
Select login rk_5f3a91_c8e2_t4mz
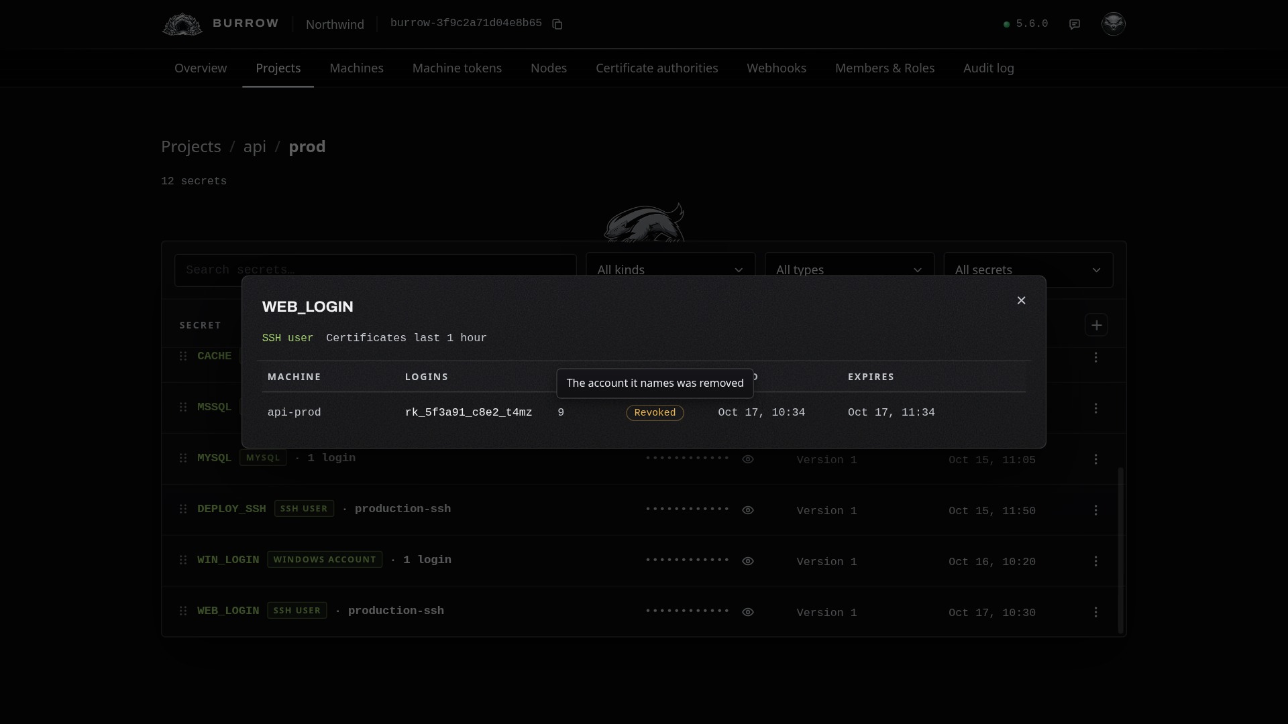(x=468, y=412)
